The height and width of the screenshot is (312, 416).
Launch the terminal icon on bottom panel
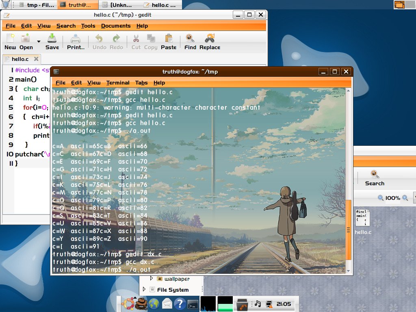click(193, 304)
